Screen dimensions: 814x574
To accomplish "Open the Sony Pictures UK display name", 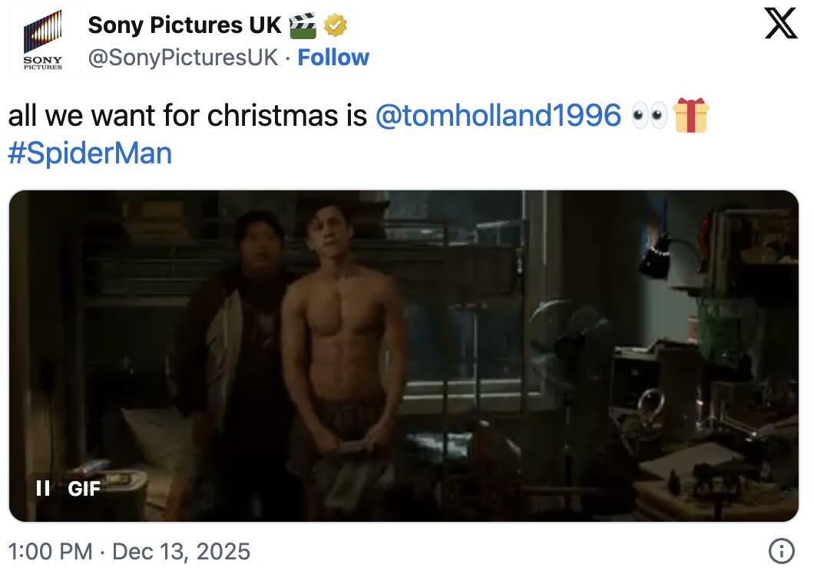I will click(184, 25).
